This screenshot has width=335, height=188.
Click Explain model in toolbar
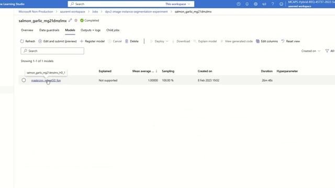pos(205,41)
